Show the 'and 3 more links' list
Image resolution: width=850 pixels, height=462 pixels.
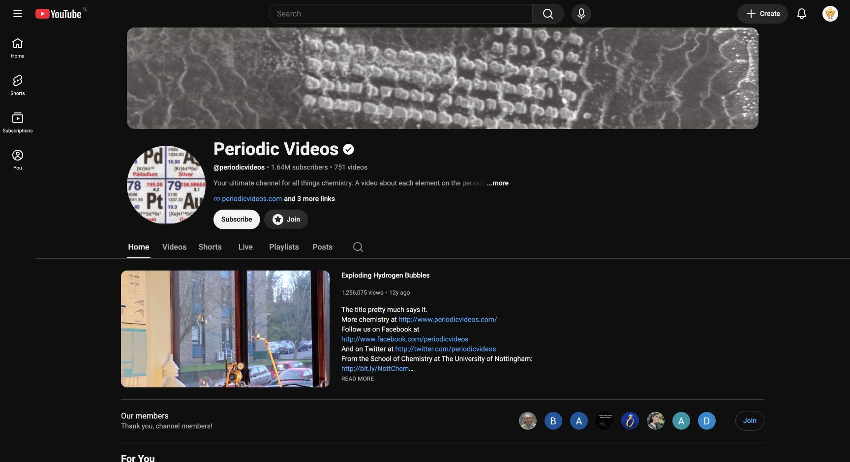(309, 199)
